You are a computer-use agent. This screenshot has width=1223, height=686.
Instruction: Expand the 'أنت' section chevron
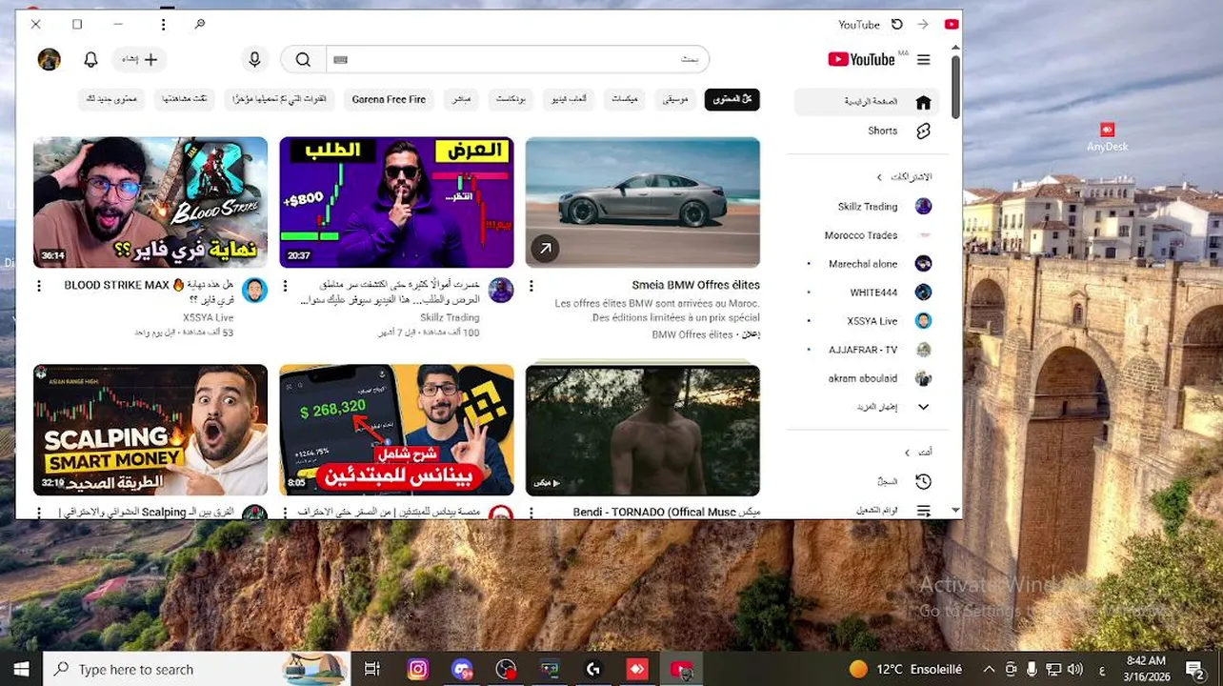pos(908,453)
